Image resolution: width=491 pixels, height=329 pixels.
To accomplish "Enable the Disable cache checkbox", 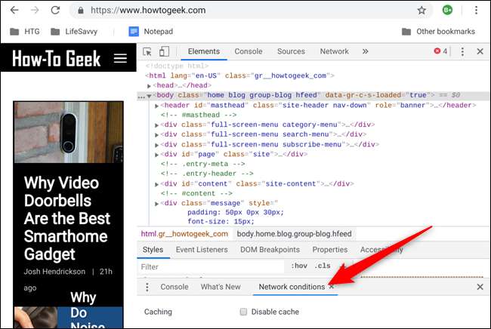I will 243,312.
